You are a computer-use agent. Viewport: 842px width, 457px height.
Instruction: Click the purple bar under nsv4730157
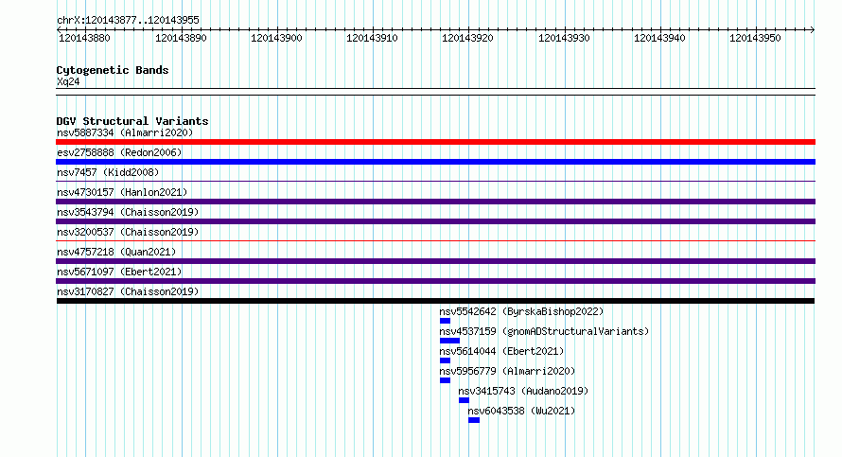point(435,202)
